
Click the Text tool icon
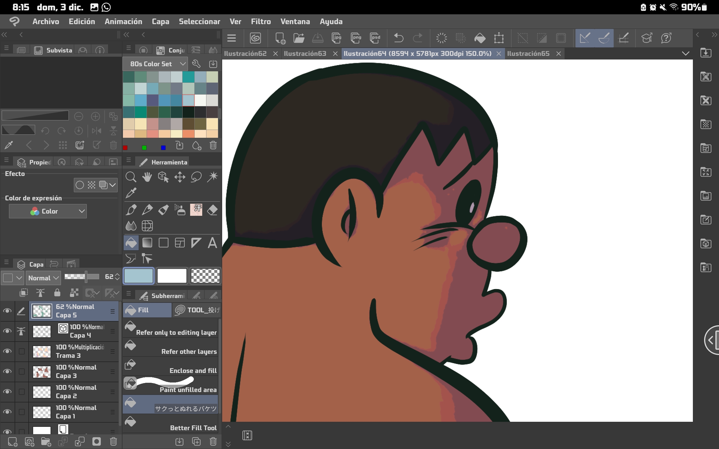[x=212, y=243]
